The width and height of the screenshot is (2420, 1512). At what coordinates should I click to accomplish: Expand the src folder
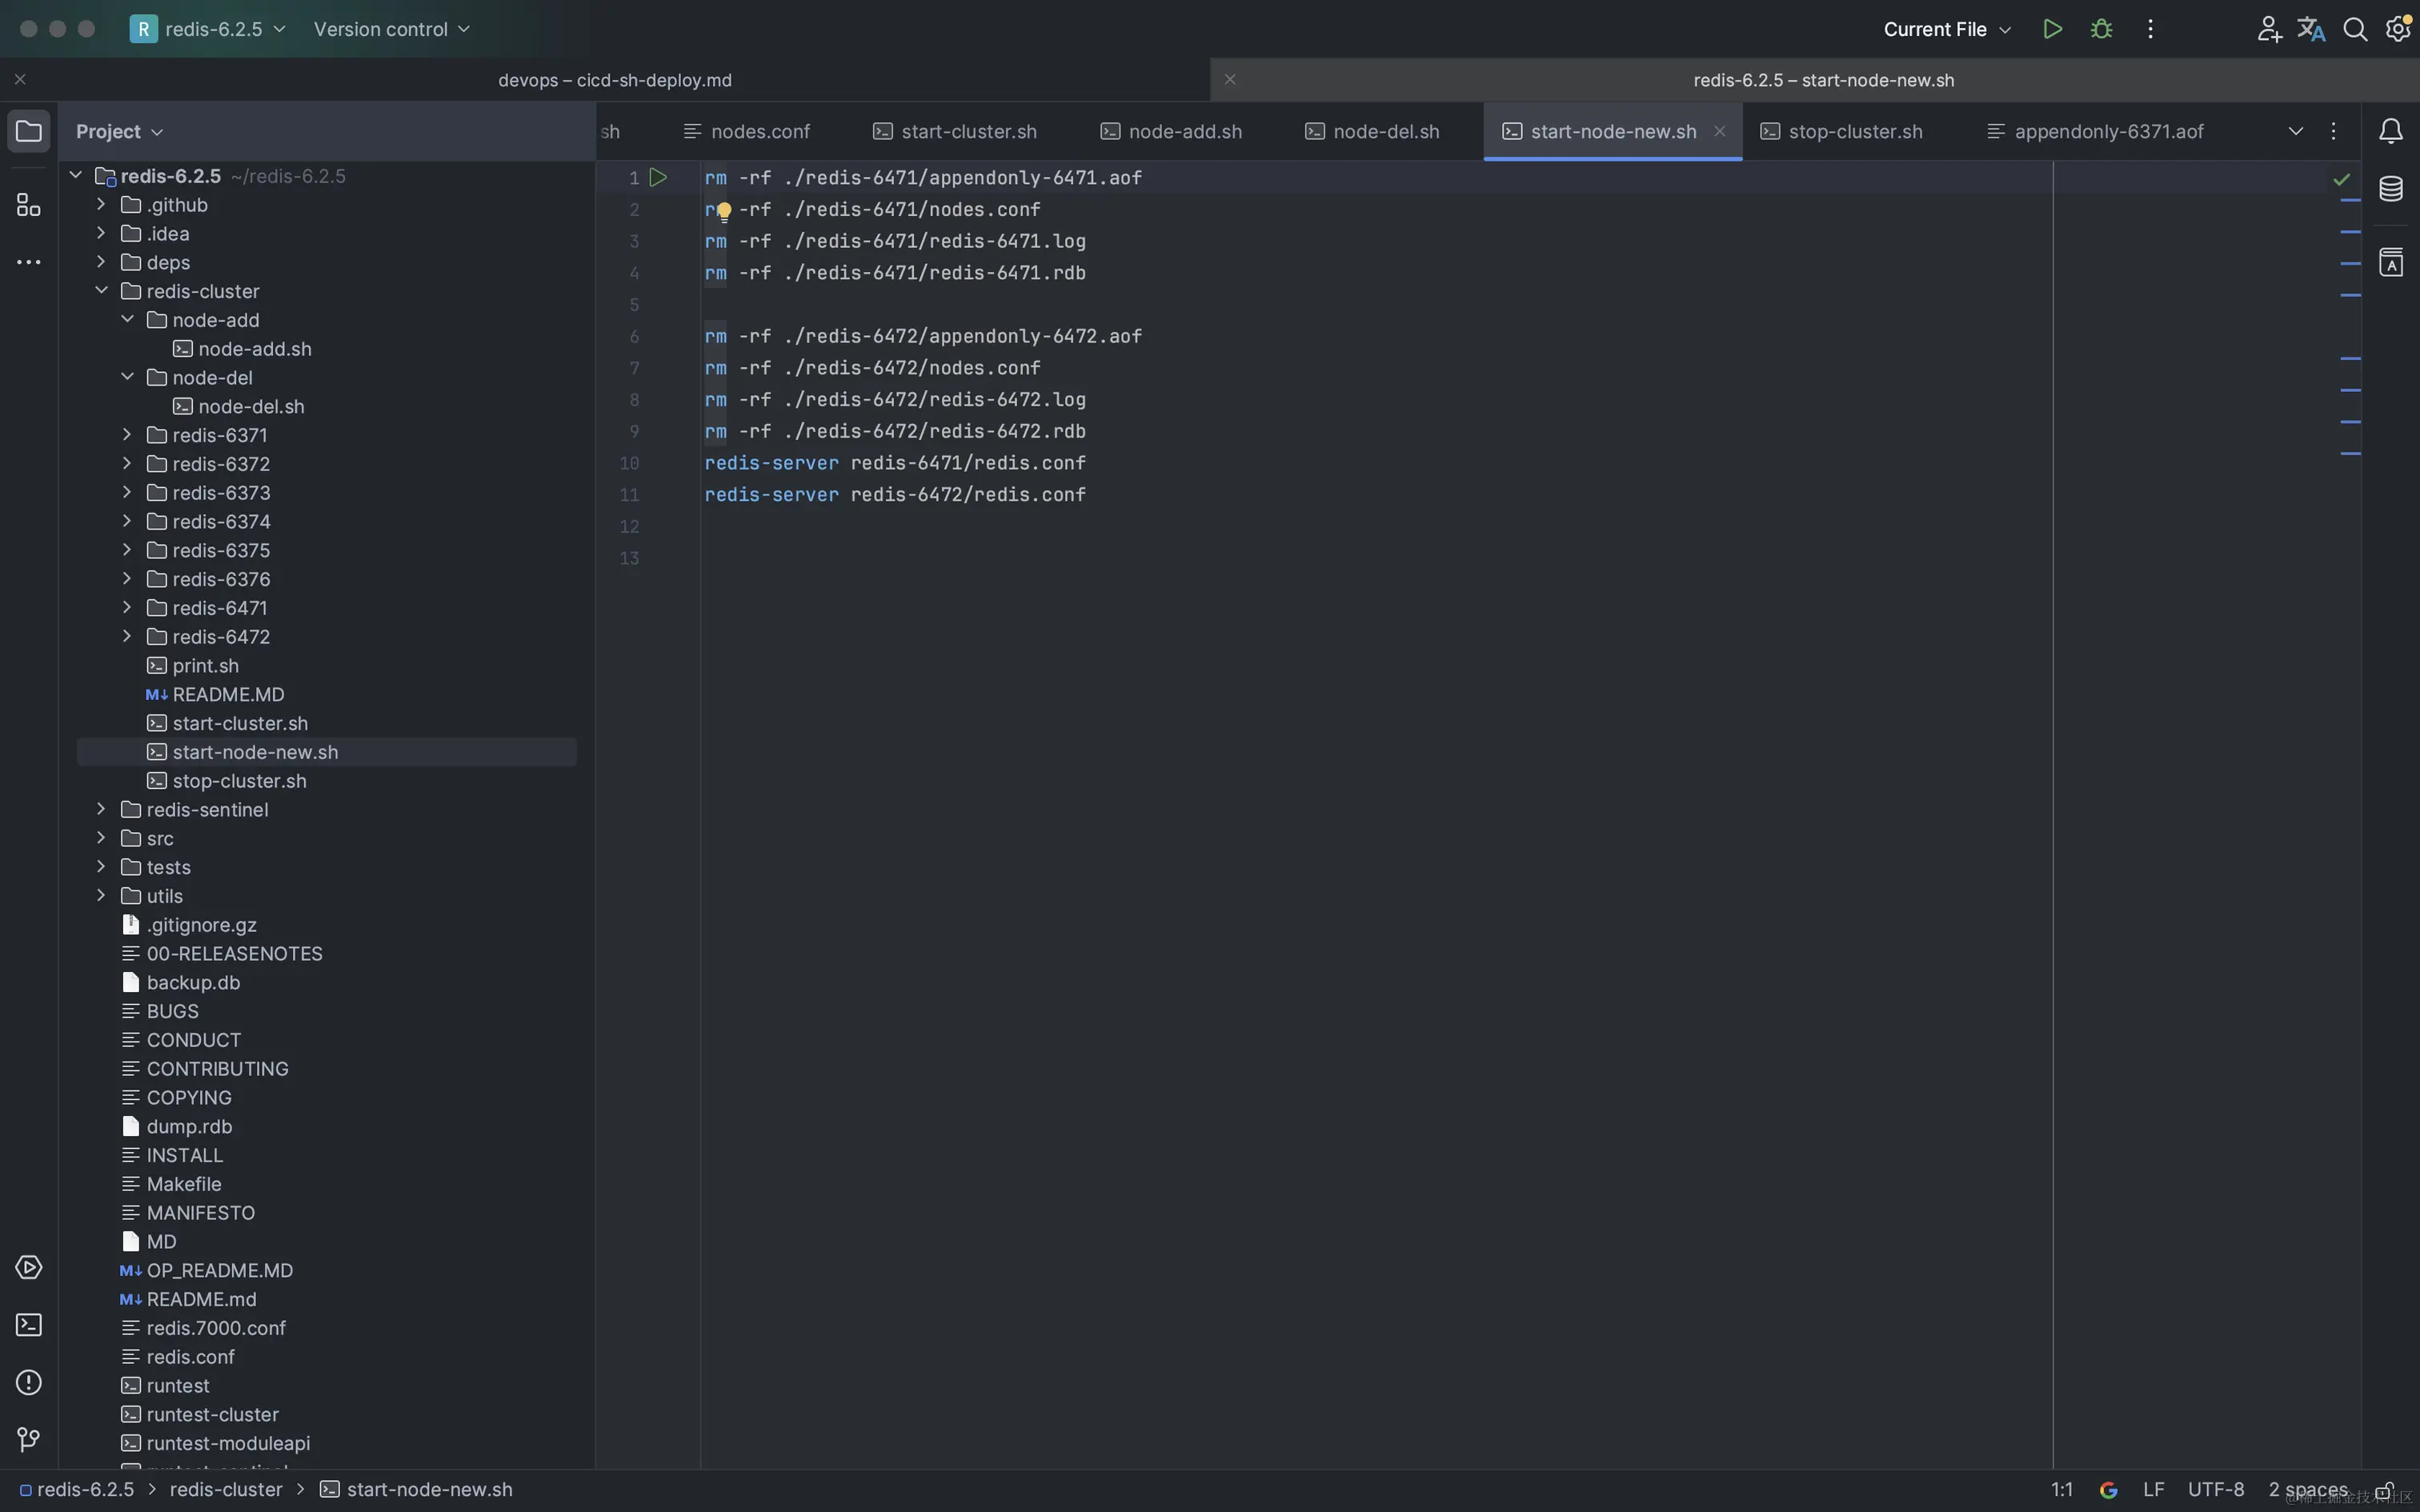coord(101,838)
